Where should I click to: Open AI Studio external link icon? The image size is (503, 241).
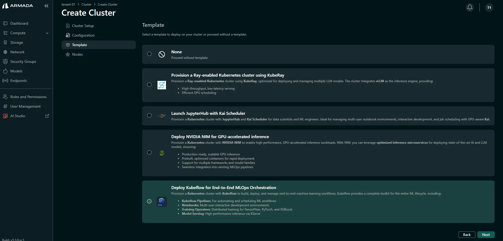click(x=47, y=116)
